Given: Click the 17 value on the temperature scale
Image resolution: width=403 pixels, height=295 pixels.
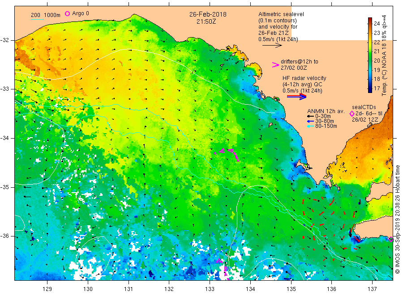Looking at the screenshot, I should [x=377, y=88].
